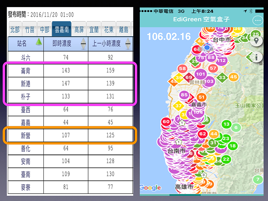The image size is (268, 201).
Task: Click the 麥寮 station name
Action: [x=26, y=187]
